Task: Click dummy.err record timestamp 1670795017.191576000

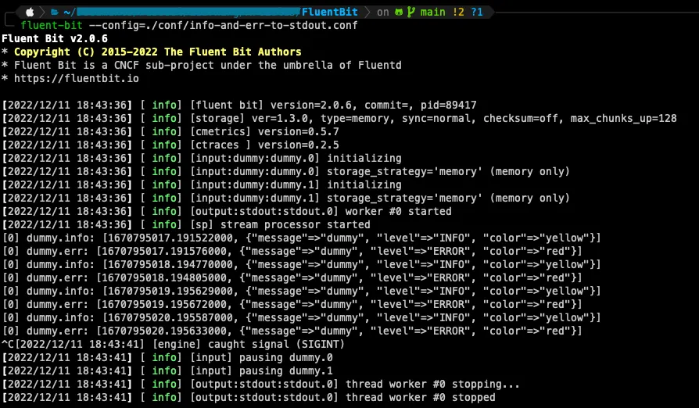Action: 164,252
